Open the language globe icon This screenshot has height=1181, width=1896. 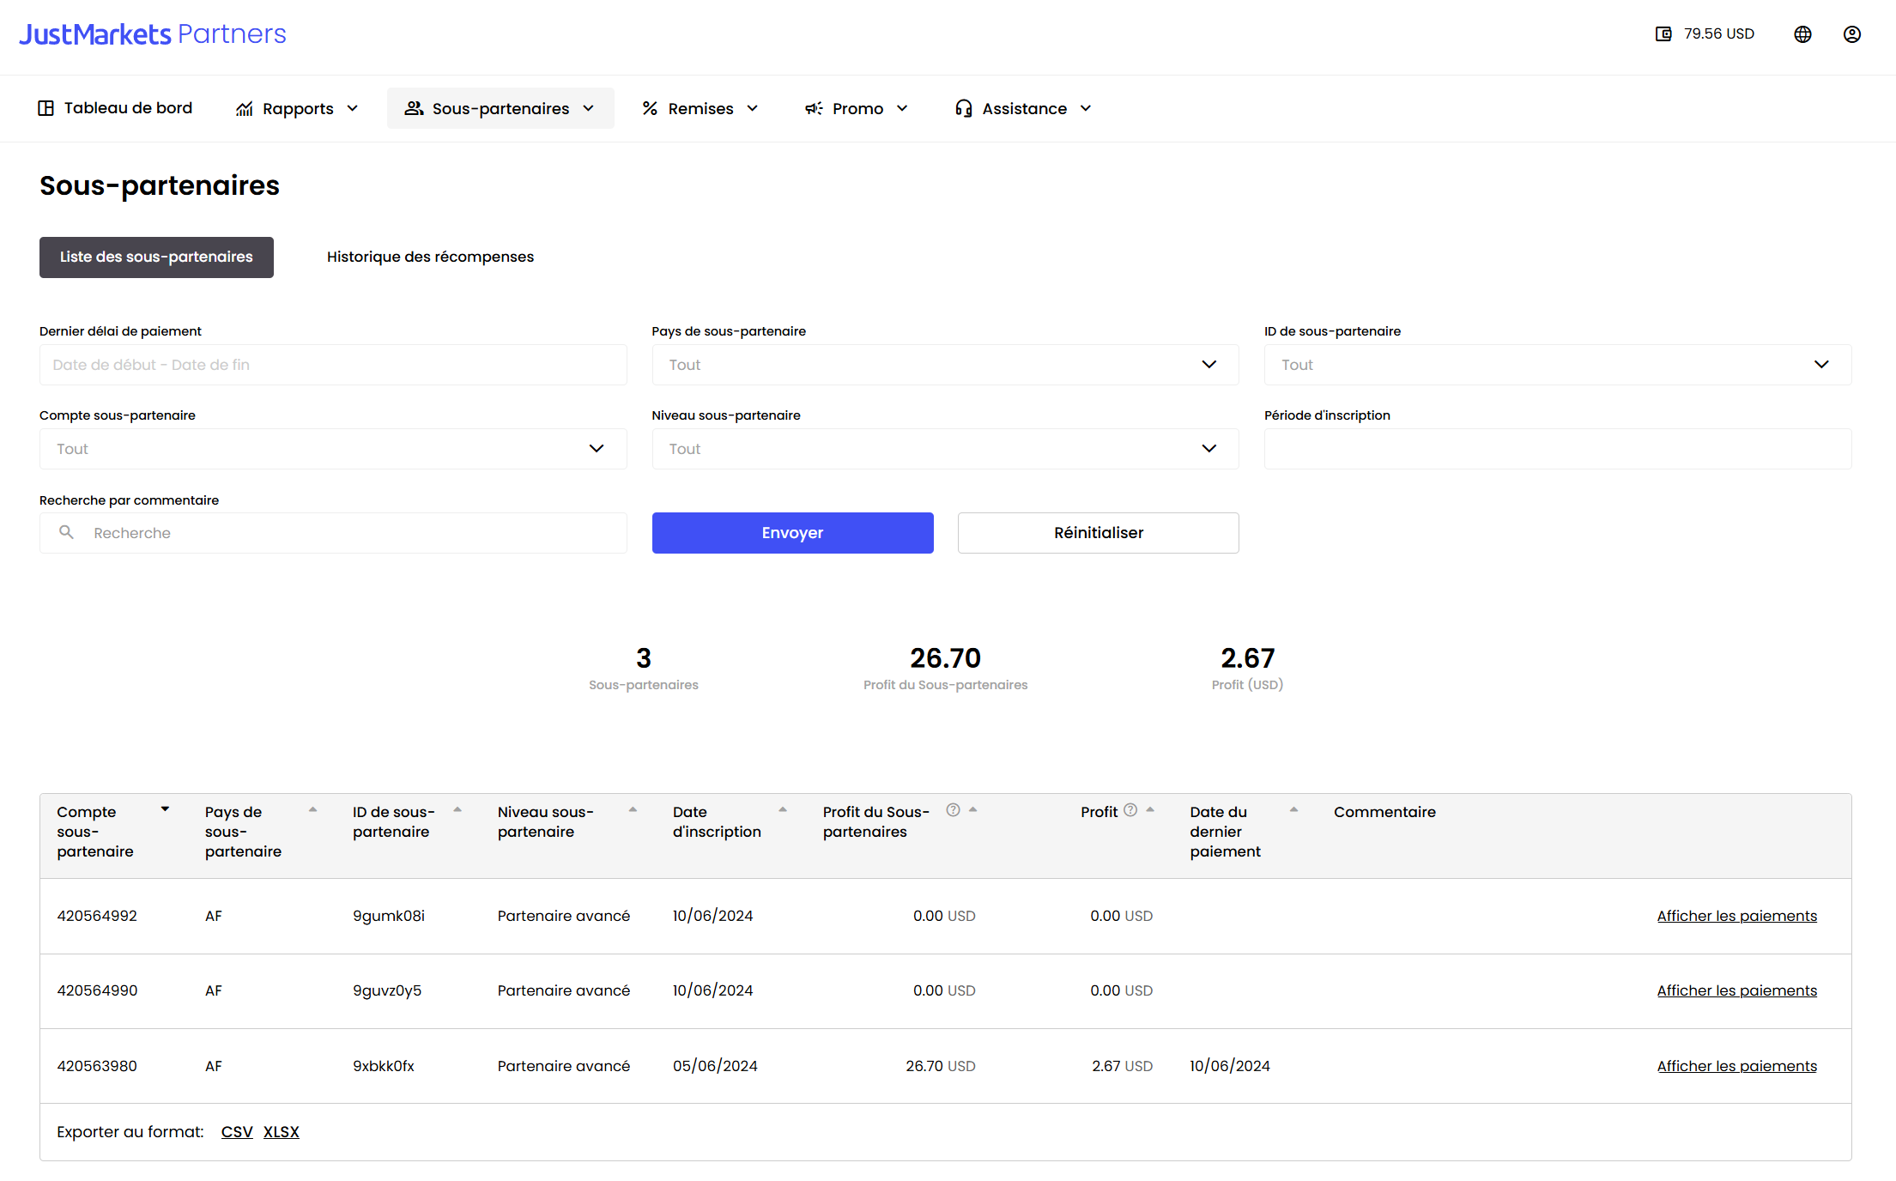[x=1802, y=34]
